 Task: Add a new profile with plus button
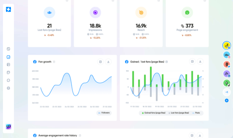[227, 101]
